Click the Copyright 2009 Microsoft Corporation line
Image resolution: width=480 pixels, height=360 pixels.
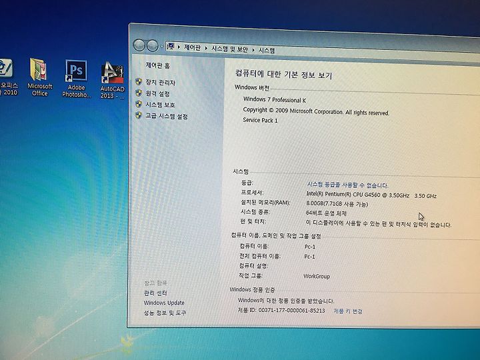[316, 111]
